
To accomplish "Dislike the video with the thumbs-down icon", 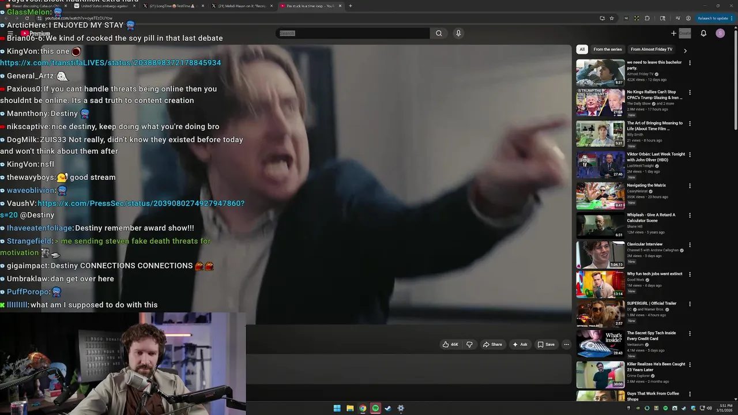I will [469, 345].
